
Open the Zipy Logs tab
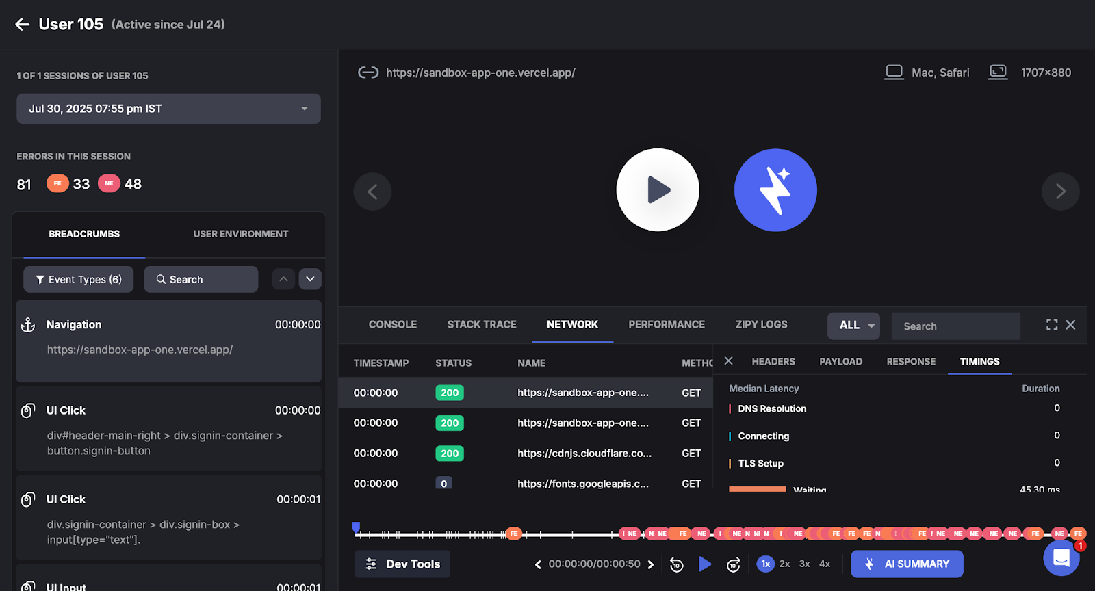761,324
